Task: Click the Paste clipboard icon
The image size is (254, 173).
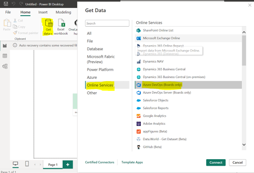Action: [7, 23]
